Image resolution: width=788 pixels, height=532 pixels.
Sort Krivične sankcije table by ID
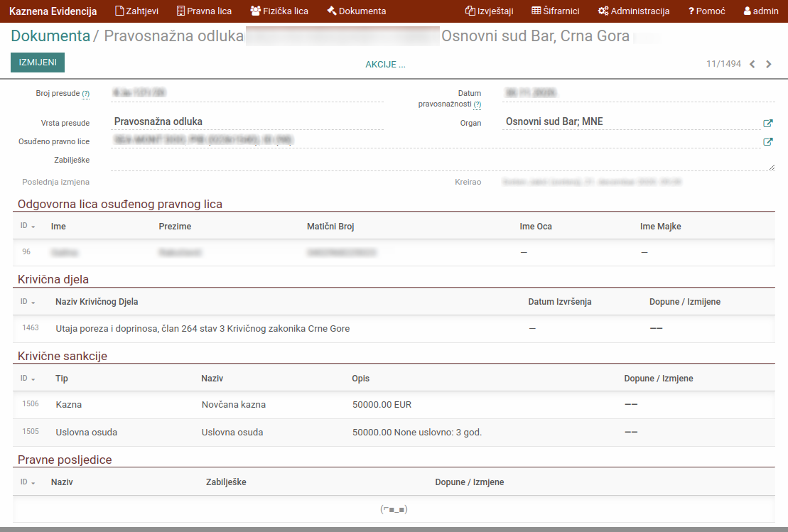tap(28, 379)
